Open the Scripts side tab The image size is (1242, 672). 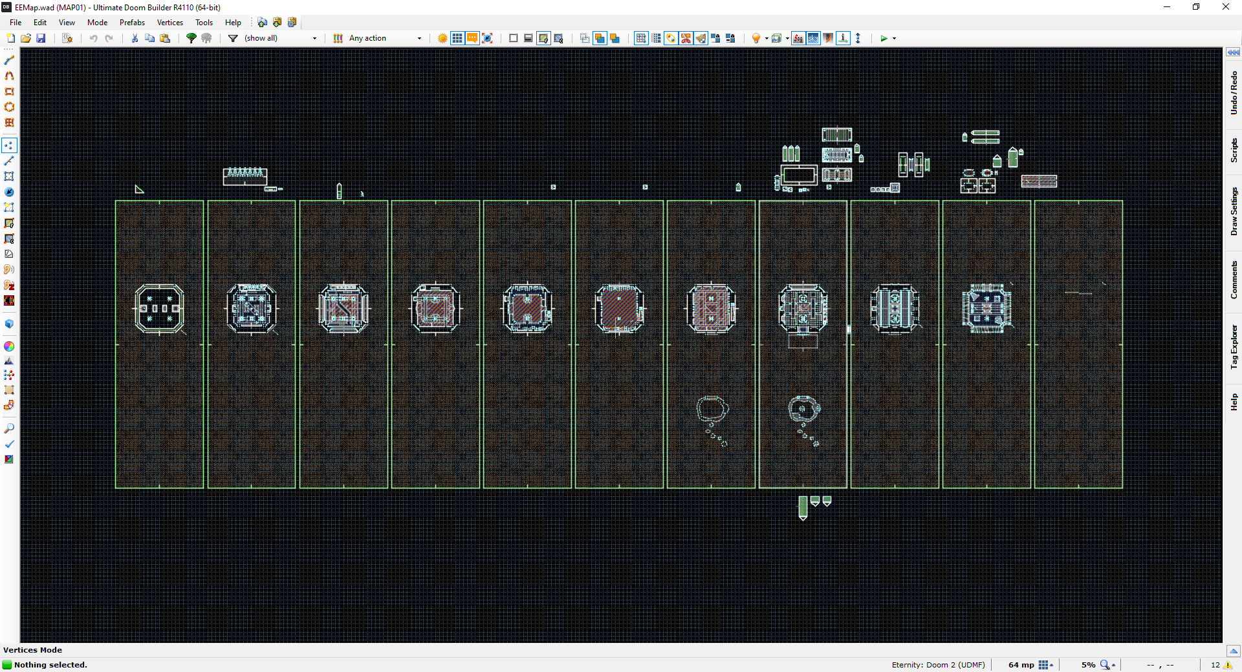point(1234,150)
